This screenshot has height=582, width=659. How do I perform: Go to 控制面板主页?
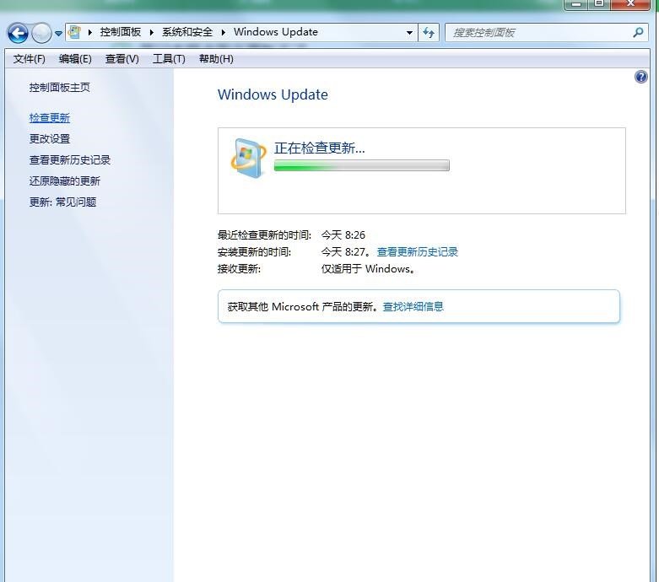(x=60, y=88)
